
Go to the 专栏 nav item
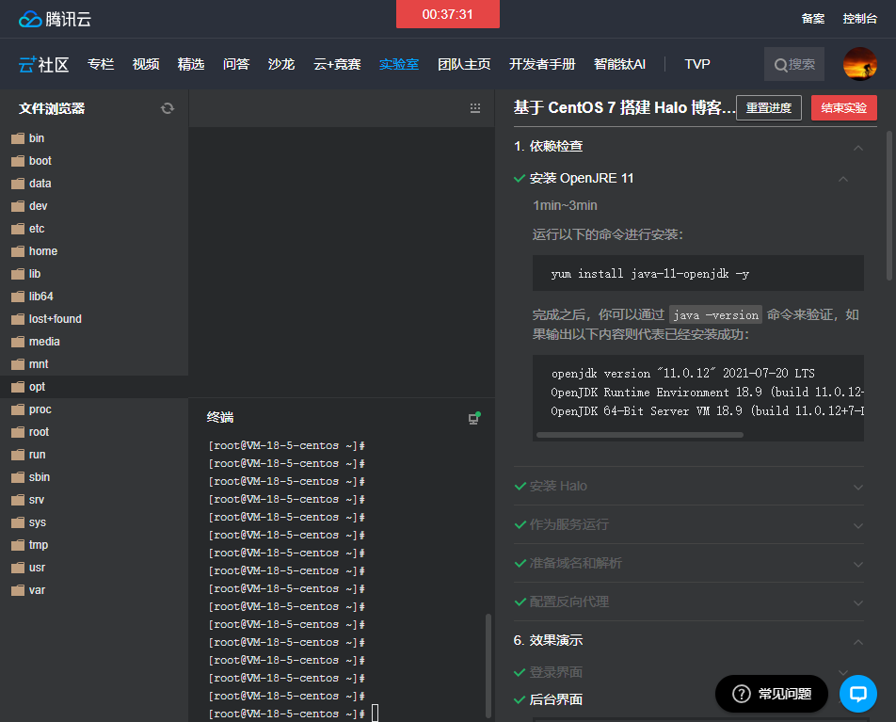click(101, 64)
